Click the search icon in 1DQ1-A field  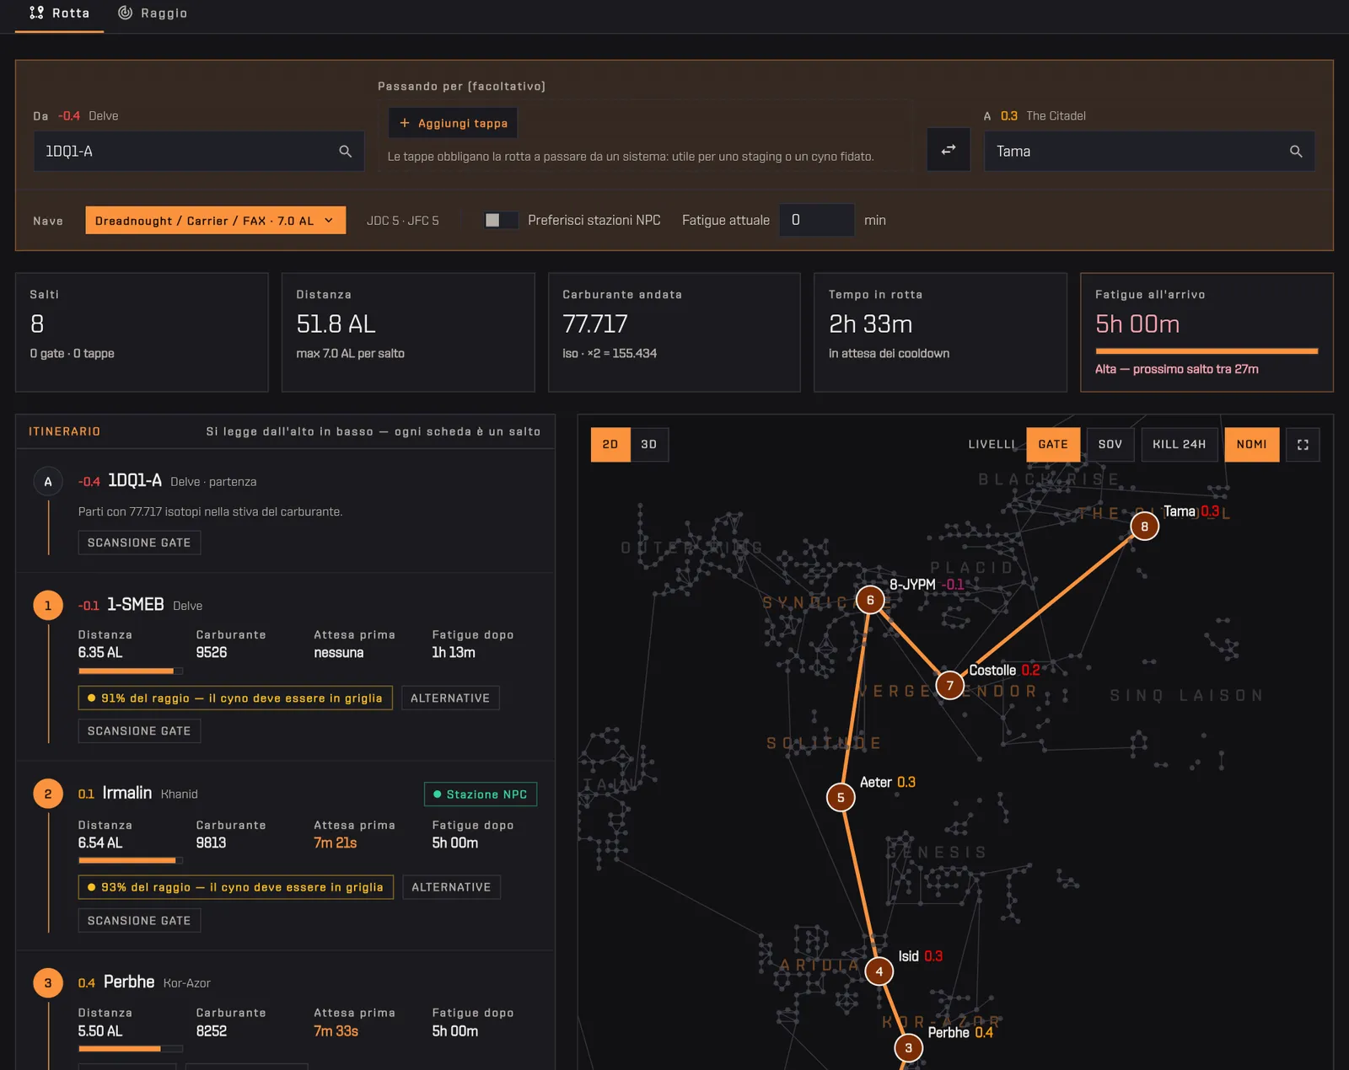[345, 152]
